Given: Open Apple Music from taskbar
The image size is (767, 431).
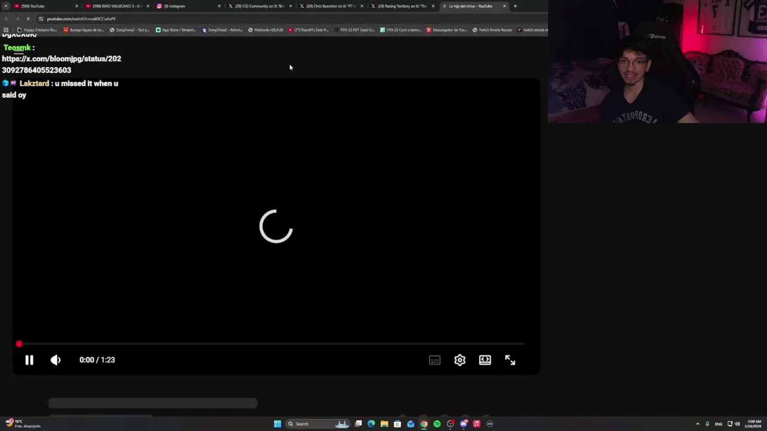Looking at the screenshot, I should (476, 424).
